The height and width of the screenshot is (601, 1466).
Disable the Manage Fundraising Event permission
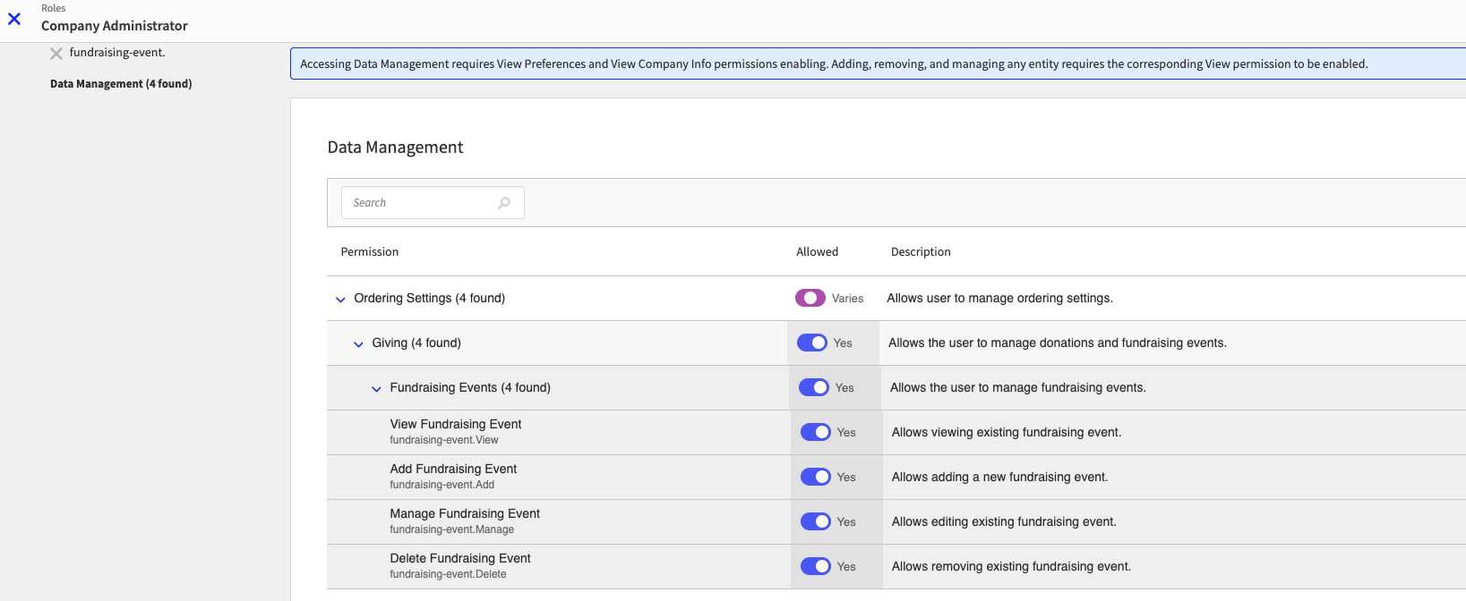(x=816, y=521)
